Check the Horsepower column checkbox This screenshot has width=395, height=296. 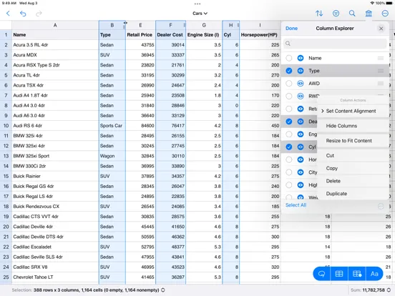tap(289, 159)
